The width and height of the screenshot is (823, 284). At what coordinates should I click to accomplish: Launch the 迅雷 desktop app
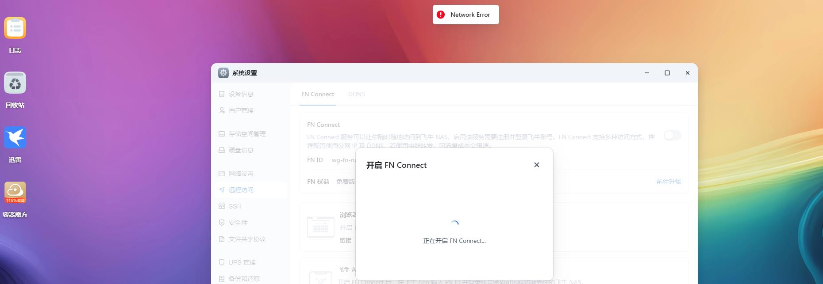15,138
